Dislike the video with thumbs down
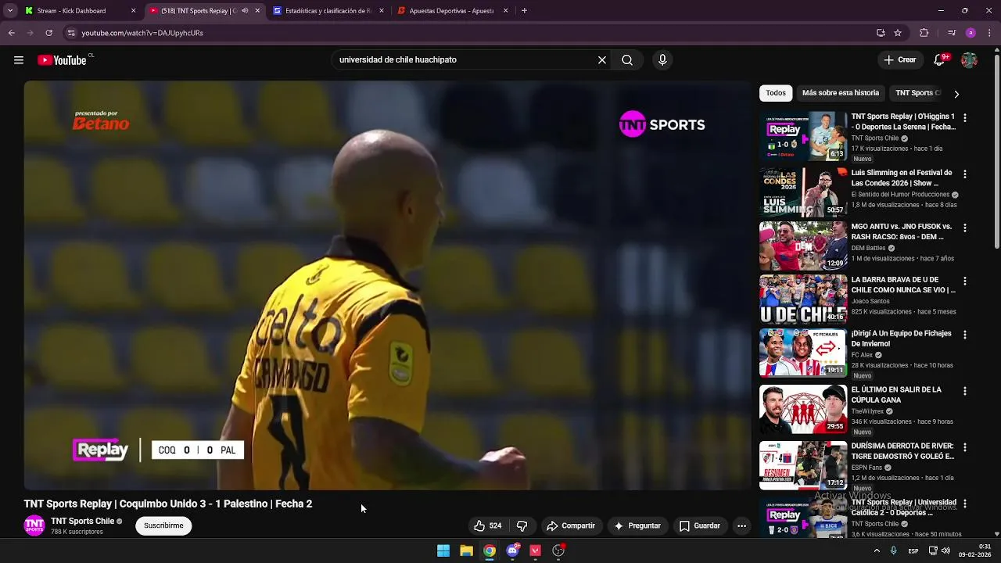This screenshot has width=1001, height=563. coord(522,526)
